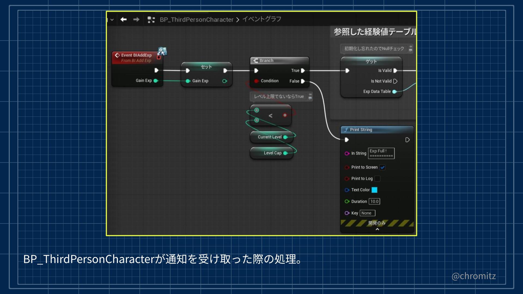This screenshot has width=523, height=294.
Task: Click the exec output pin on the セット node
Action: coord(225,71)
